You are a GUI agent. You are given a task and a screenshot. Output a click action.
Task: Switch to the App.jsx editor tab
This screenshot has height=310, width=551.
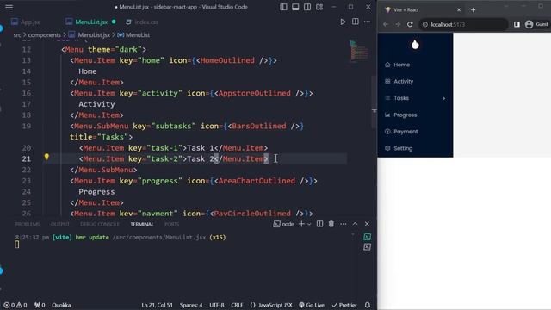click(x=25, y=22)
